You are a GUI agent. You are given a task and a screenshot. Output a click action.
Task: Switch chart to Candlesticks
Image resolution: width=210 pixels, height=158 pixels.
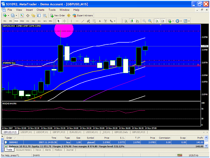click(132, 21)
